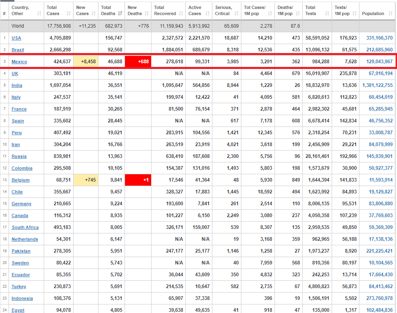Image resolution: width=397 pixels, height=313 pixels.
Task: Click Belgium's yellow +745 new cases cell
Action: pos(86,180)
